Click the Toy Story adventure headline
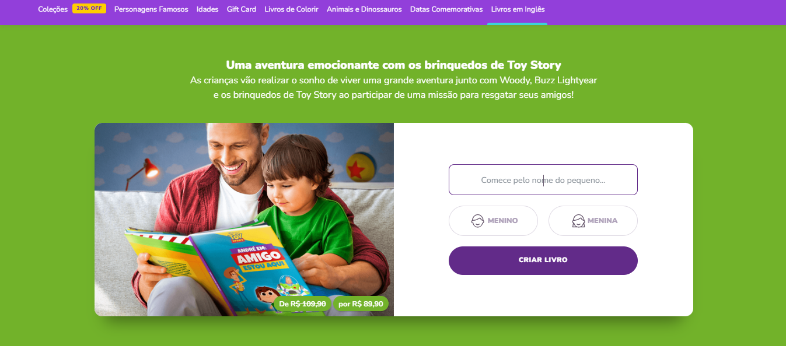The image size is (786, 346). click(393, 65)
